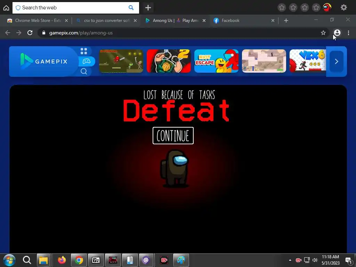Image resolution: width=356 pixels, height=267 pixels.
Task: Click the taskbar search icon
Action: 27,260
